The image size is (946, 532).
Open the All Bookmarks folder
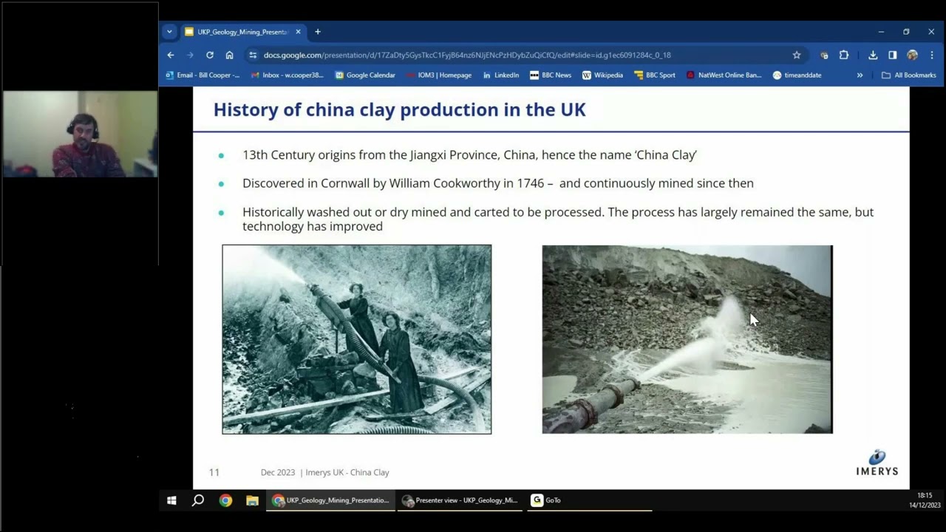click(x=909, y=75)
